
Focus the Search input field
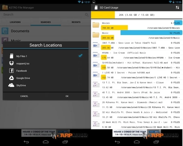(x=43, y=15)
